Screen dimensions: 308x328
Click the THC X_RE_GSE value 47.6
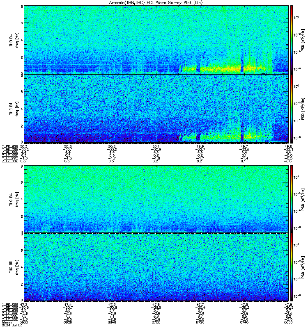pyautogui.click(x=156, y=305)
